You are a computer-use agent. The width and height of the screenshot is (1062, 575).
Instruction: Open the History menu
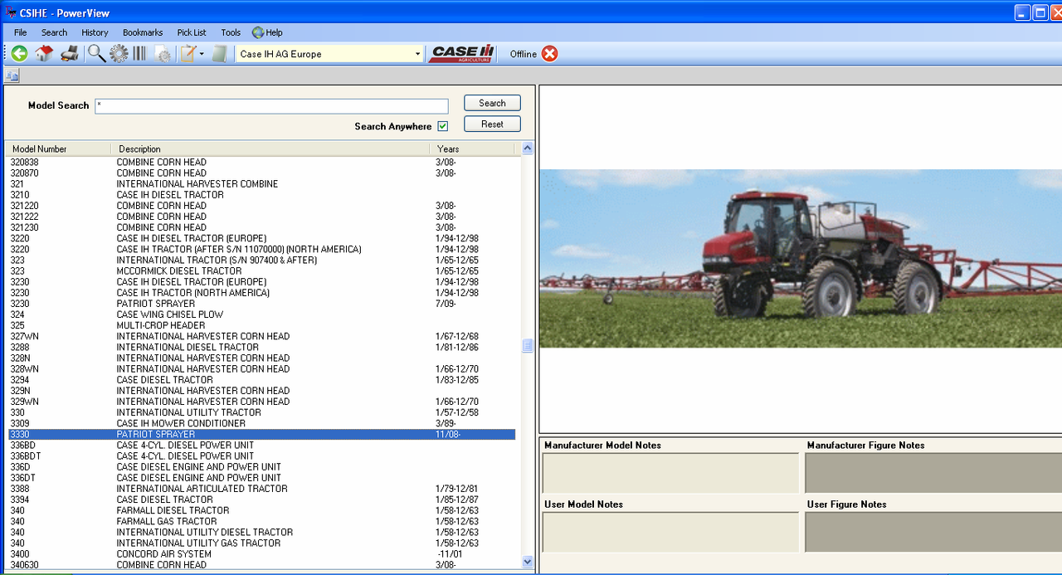[x=95, y=32]
